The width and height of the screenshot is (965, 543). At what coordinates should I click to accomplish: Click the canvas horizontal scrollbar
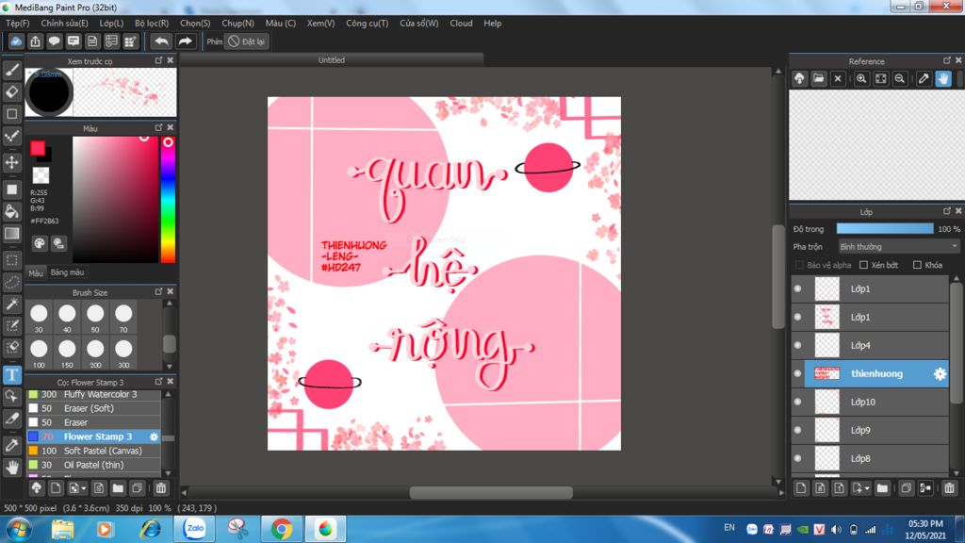490,492
